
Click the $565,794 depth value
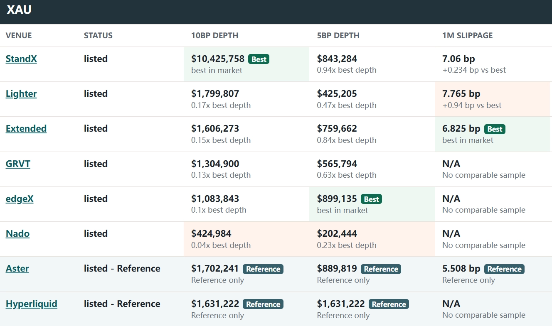coord(337,164)
